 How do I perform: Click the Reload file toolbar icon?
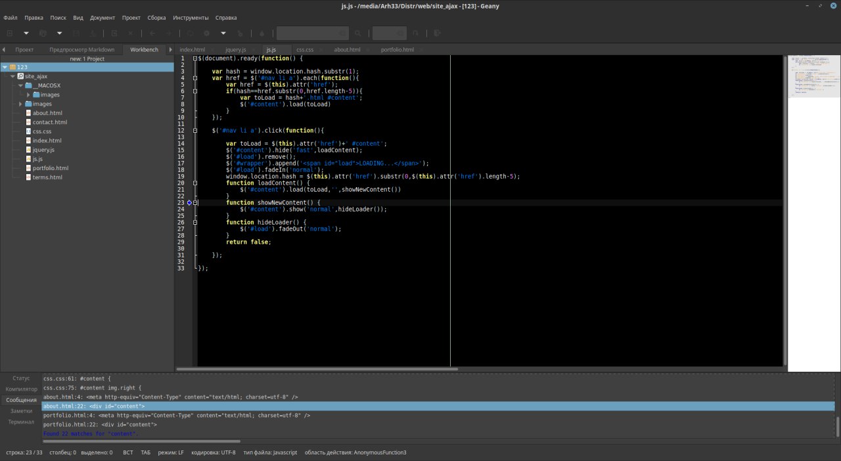coord(114,33)
